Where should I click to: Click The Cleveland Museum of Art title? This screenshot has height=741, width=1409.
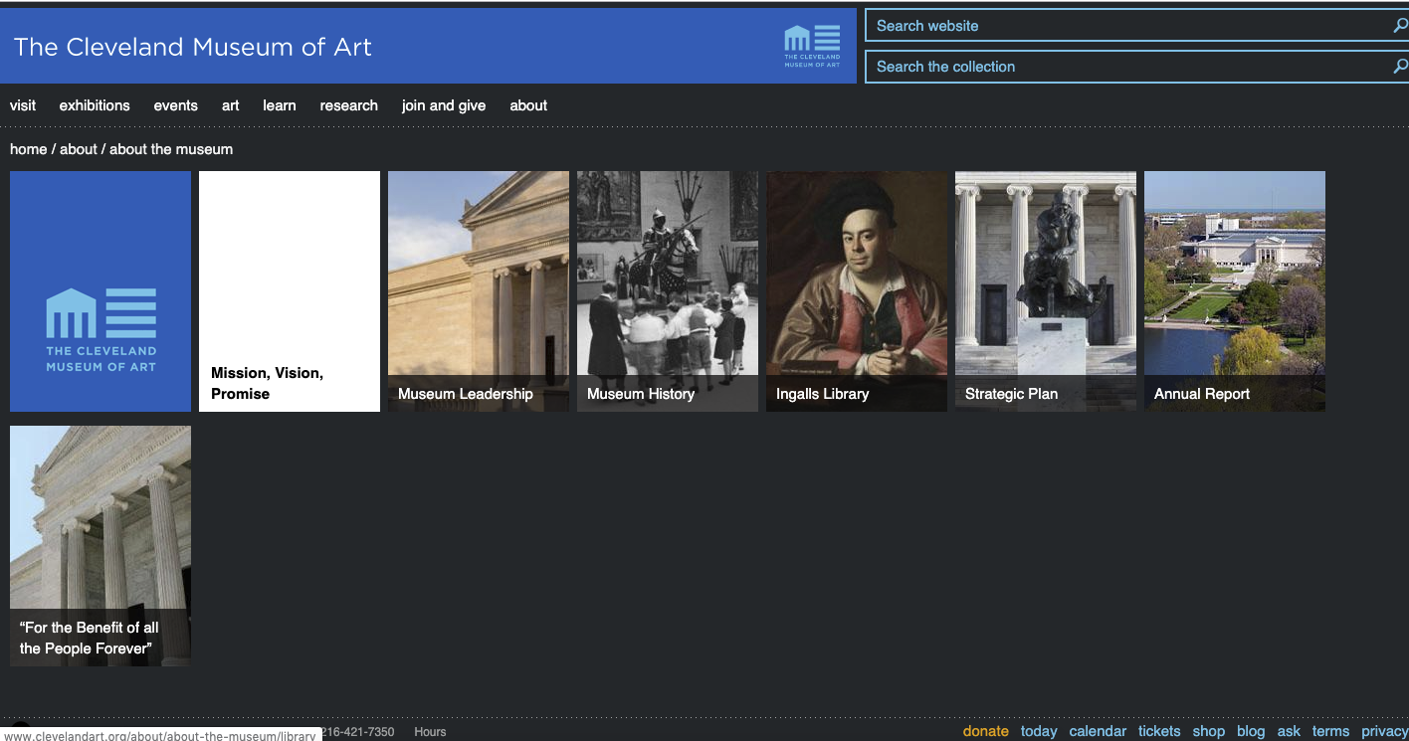pos(193,47)
